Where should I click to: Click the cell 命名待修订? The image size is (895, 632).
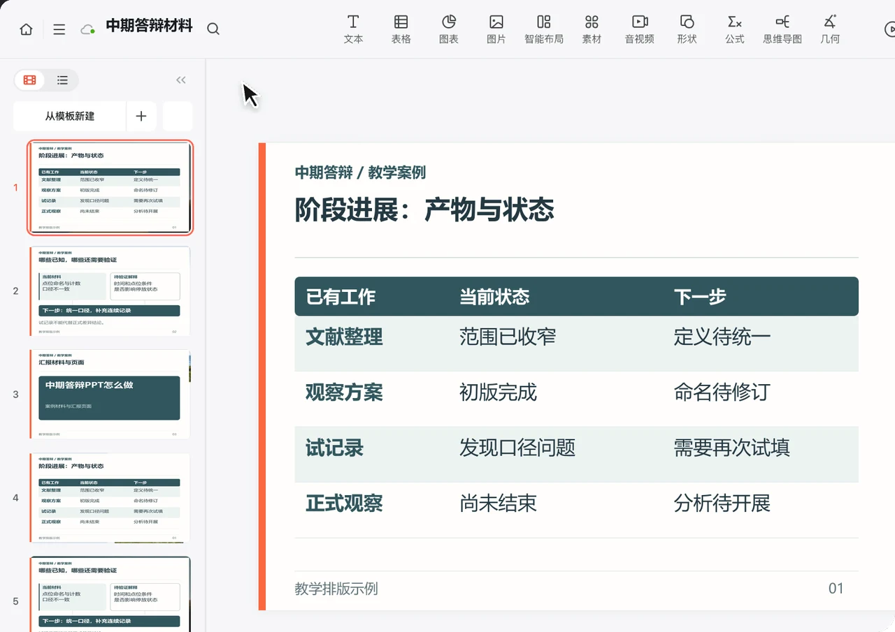722,392
